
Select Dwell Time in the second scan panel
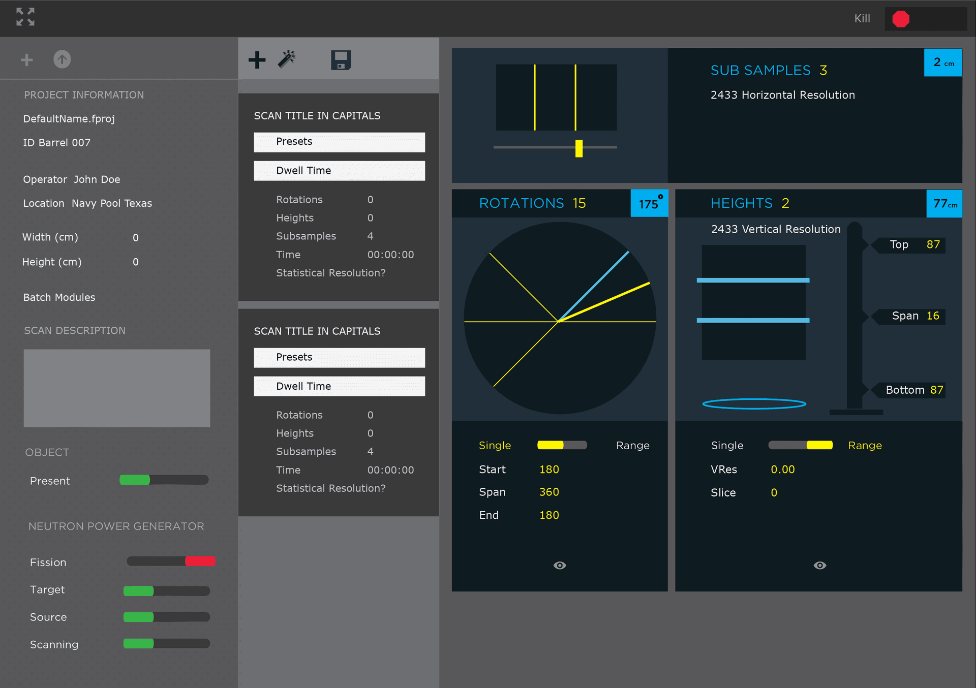(x=339, y=386)
